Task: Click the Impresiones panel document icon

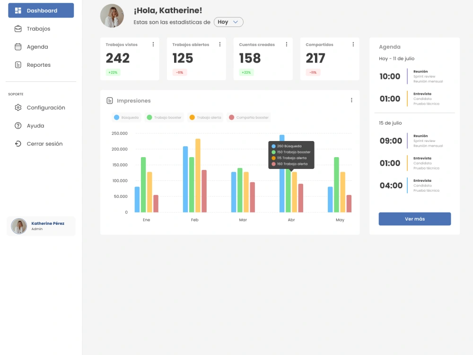Action: [110, 100]
